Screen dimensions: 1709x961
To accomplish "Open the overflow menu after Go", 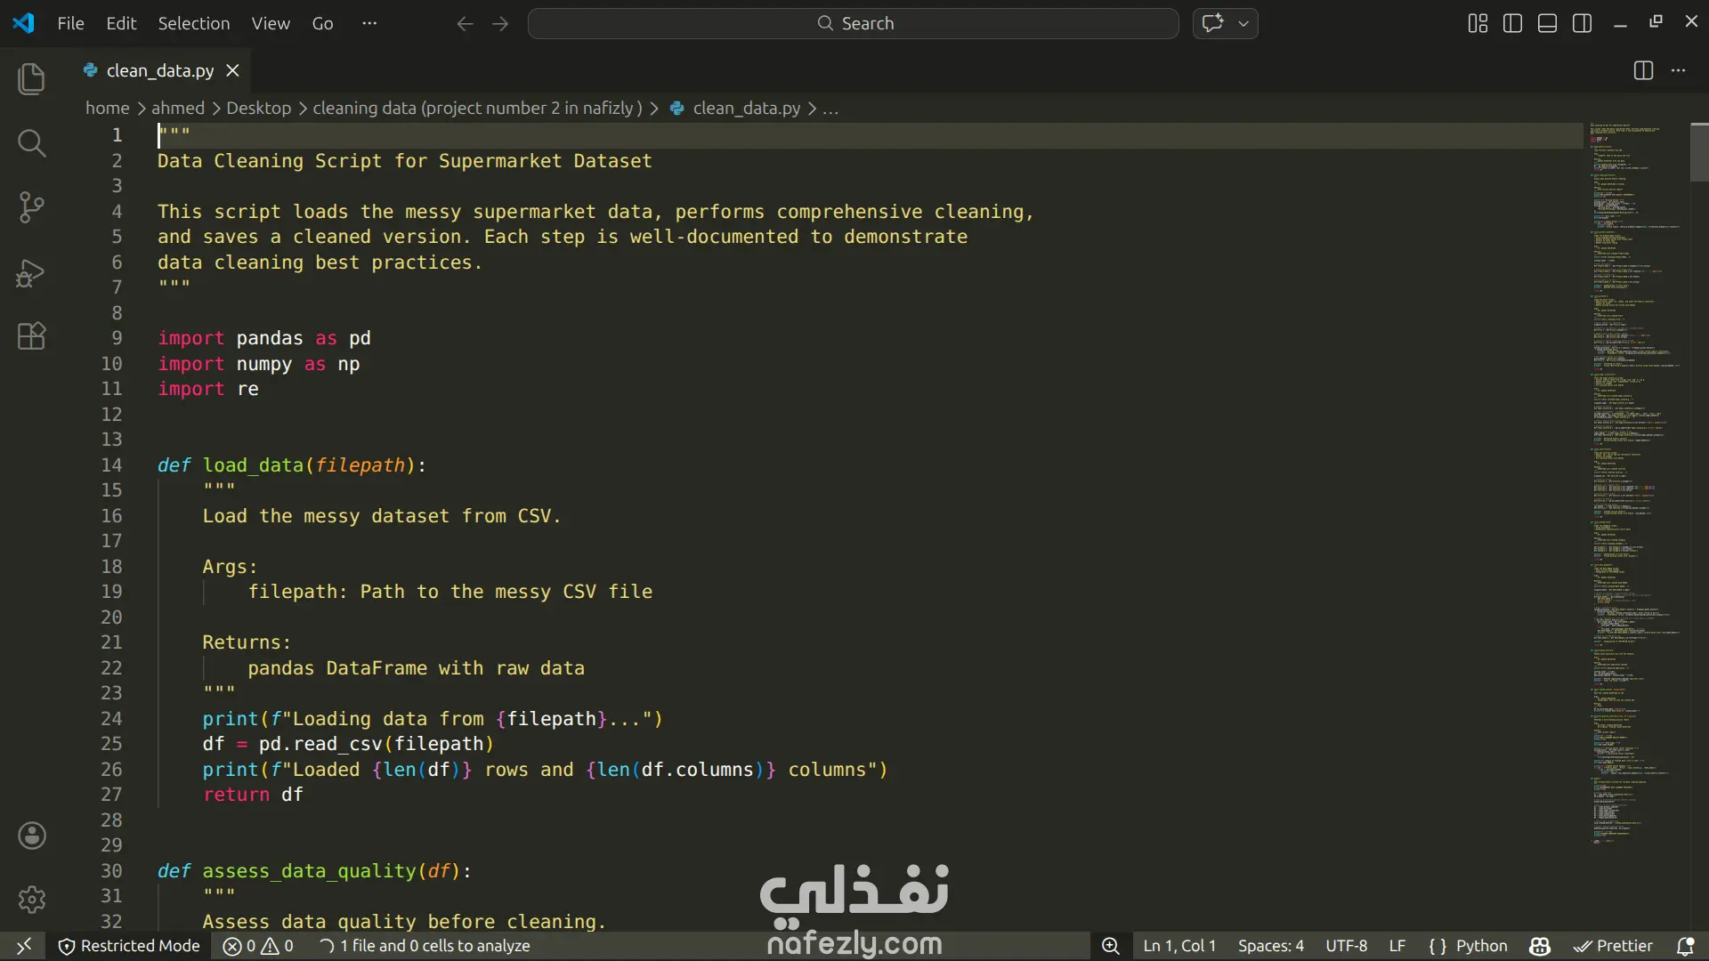I will tap(369, 23).
